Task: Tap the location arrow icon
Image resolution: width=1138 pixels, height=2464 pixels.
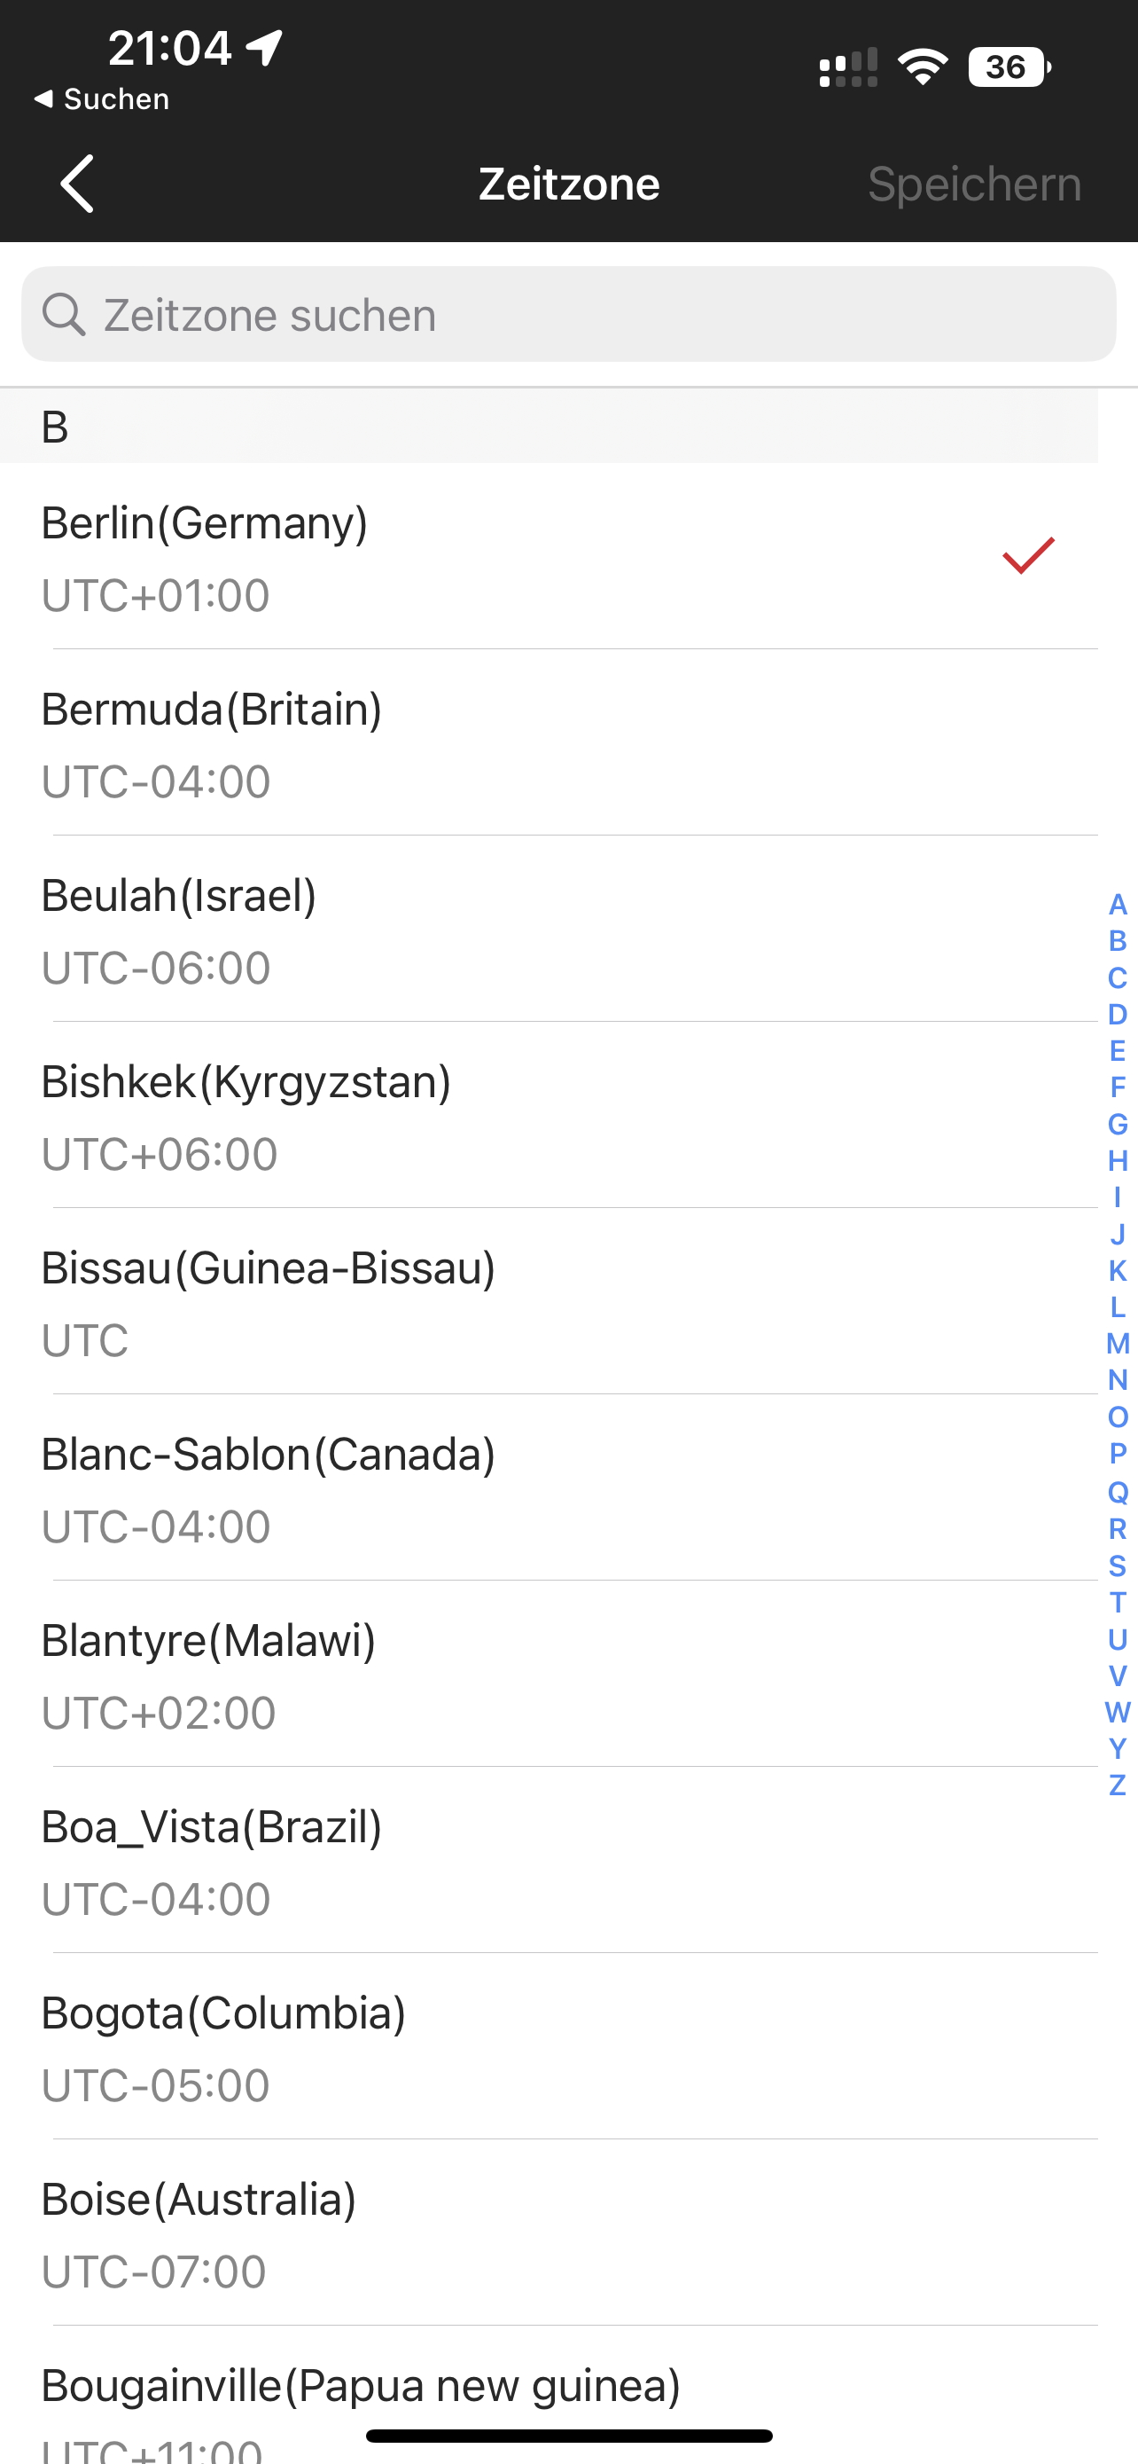Action: pos(265,48)
